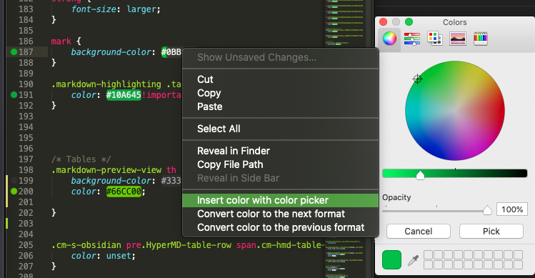This screenshot has width=535, height=278.
Task: Click the green dot marker on line 200
Action: pos(14,192)
